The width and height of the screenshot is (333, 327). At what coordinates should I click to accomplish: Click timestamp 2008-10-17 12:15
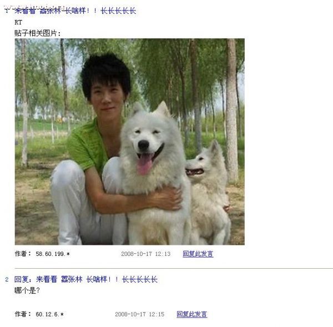click(140, 314)
